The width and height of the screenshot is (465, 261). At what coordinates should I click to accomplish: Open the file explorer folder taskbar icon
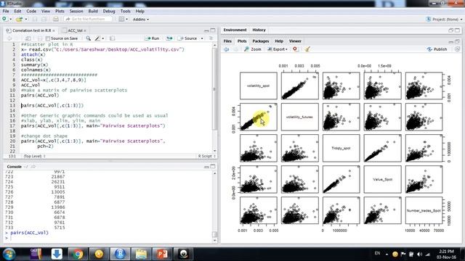click(141, 254)
